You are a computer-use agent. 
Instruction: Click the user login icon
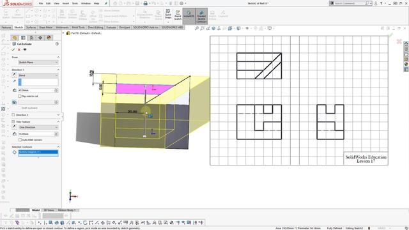click(376, 3)
